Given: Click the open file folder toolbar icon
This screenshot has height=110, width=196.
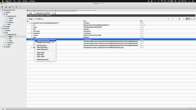Looking at the screenshot, I should [x=6, y=7].
